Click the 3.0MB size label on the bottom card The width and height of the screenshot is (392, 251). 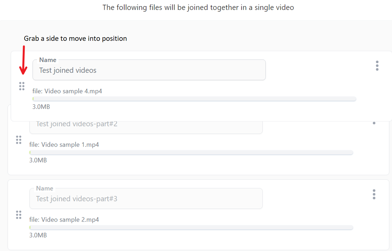click(38, 235)
